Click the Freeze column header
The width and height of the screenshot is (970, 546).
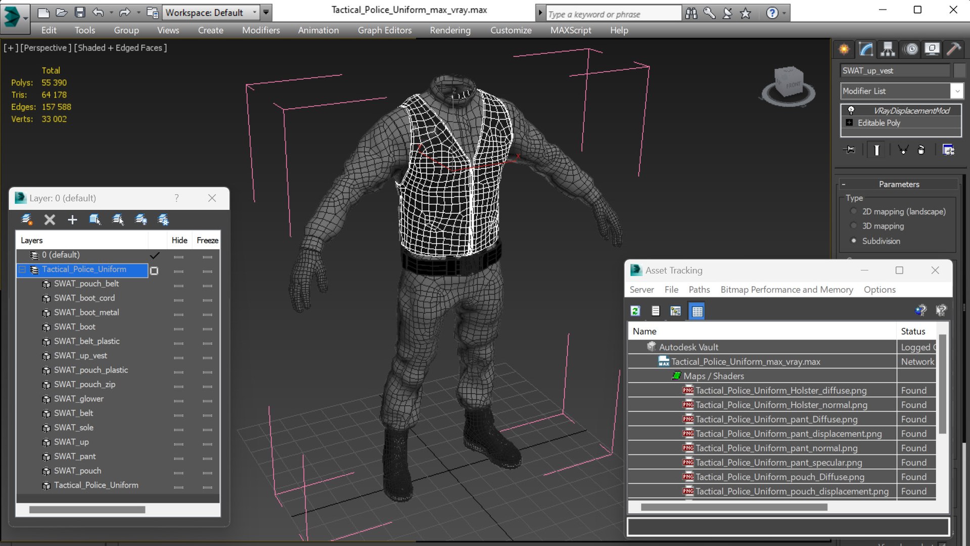[207, 240]
